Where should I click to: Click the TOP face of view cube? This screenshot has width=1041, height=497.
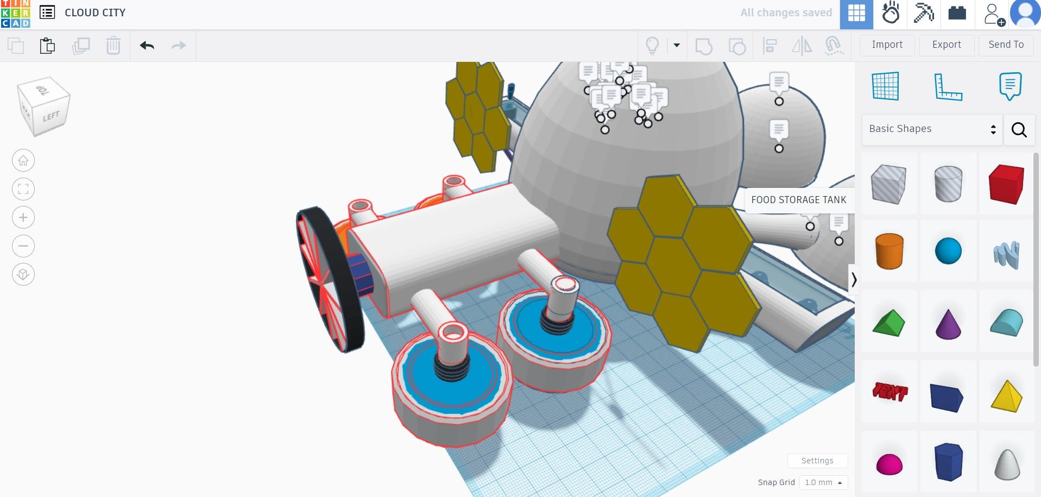point(42,89)
